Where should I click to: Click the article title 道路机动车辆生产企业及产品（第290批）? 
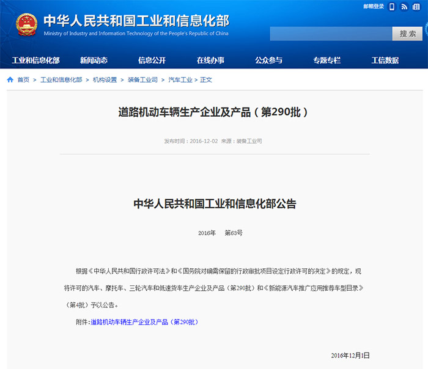pyautogui.click(x=213, y=112)
